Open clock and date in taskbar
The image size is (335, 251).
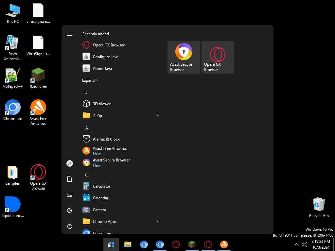point(321,244)
